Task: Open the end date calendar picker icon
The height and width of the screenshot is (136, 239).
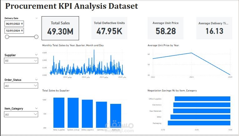Action: [x=22, y=31]
